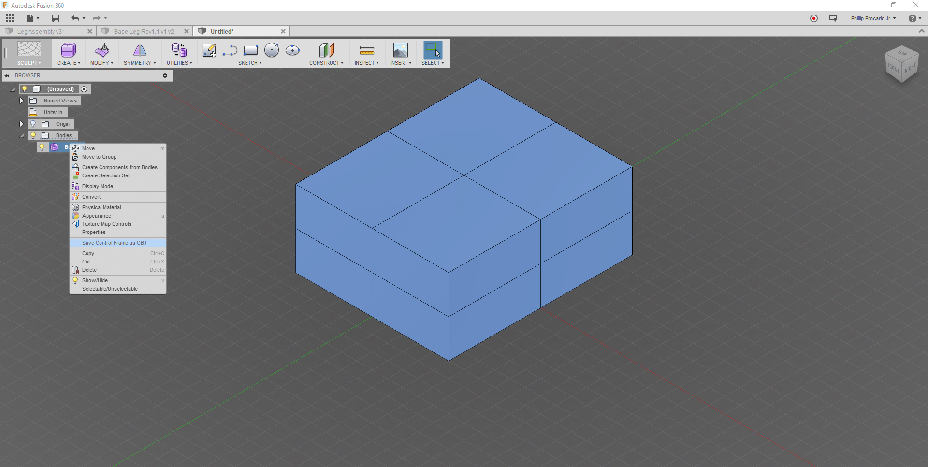928x467 pixels.
Task: Toggle visibility of the Bodies folder lightbulb
Action: tap(33, 135)
